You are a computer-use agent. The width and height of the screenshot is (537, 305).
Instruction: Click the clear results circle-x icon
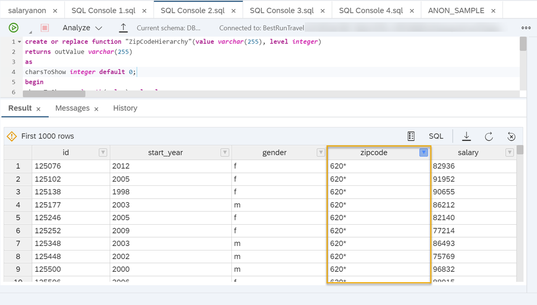511,136
